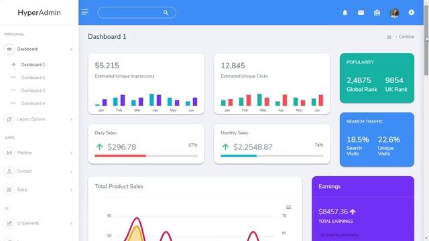Click the breadcrumb home icon
Screen dimensions: 429x241
click(x=389, y=37)
